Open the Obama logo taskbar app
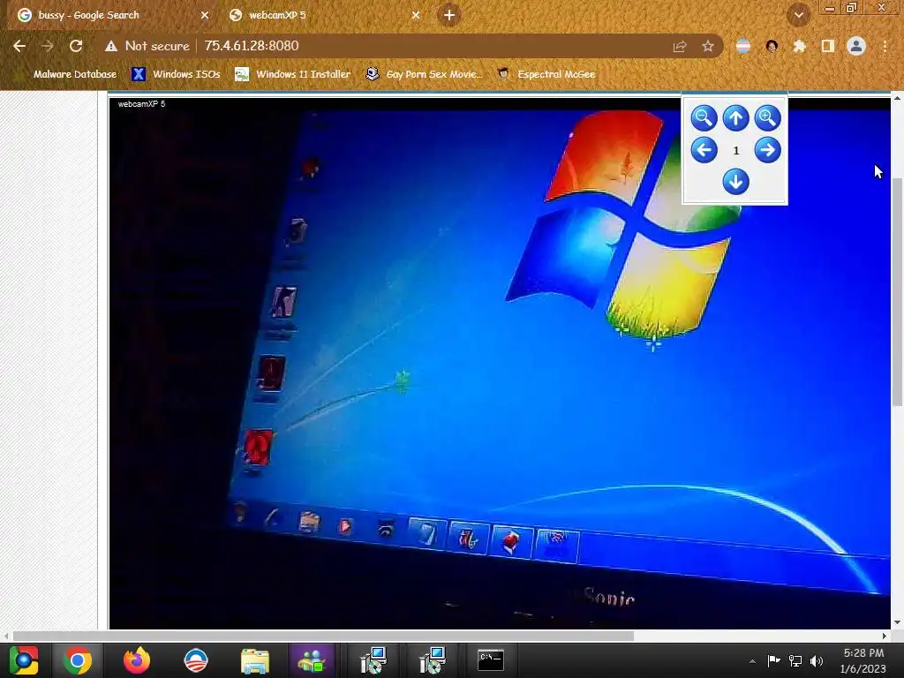This screenshot has width=904, height=678. (x=195, y=660)
